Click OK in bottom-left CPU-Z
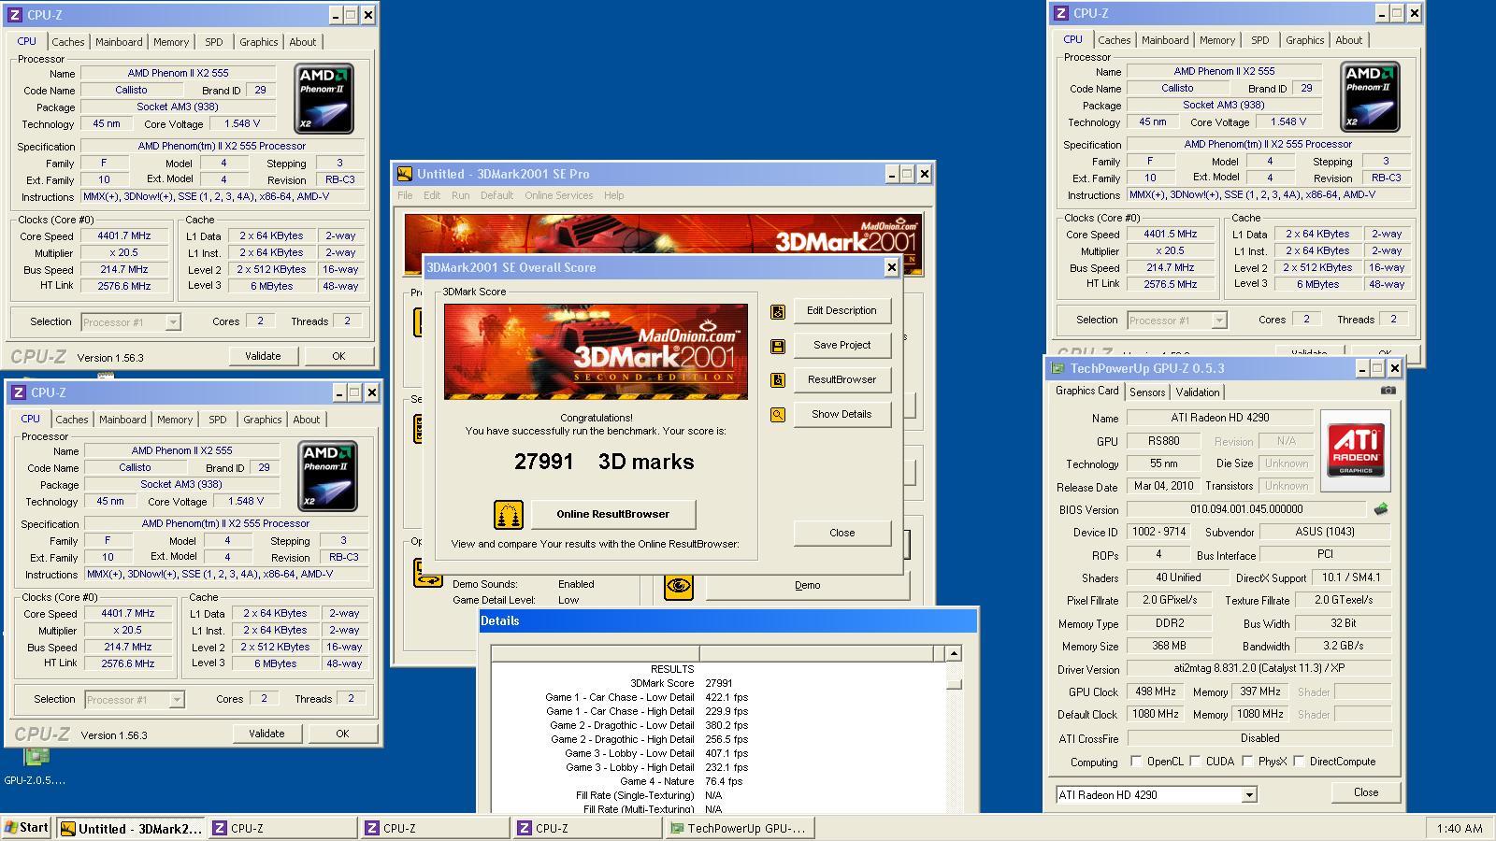Screen dimensions: 1496x841 342,734
